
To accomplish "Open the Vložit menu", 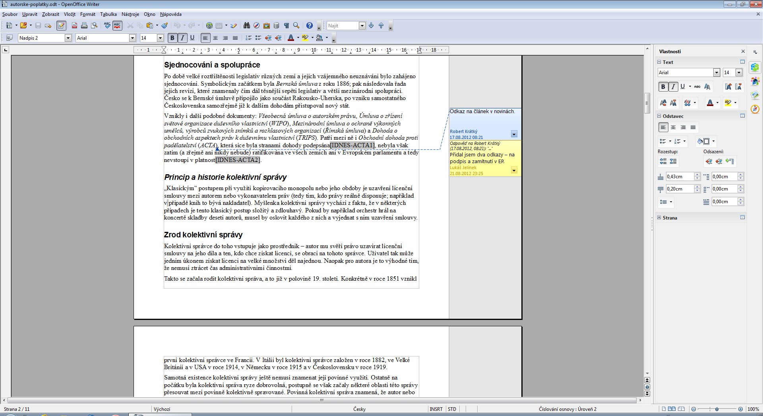I will (70, 14).
